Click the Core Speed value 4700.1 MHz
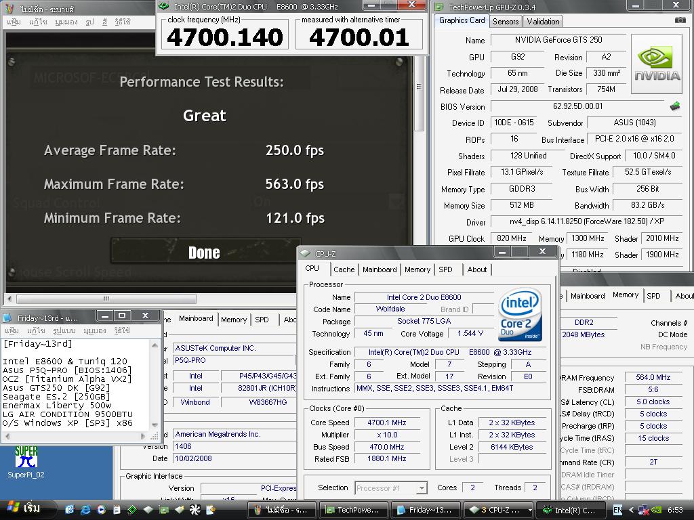 point(386,422)
